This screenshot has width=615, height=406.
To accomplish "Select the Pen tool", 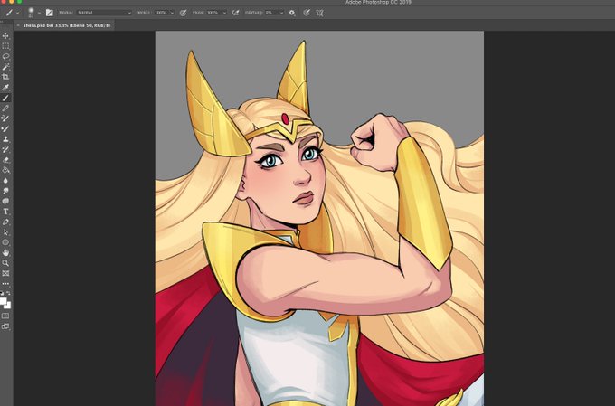I will click(5, 222).
